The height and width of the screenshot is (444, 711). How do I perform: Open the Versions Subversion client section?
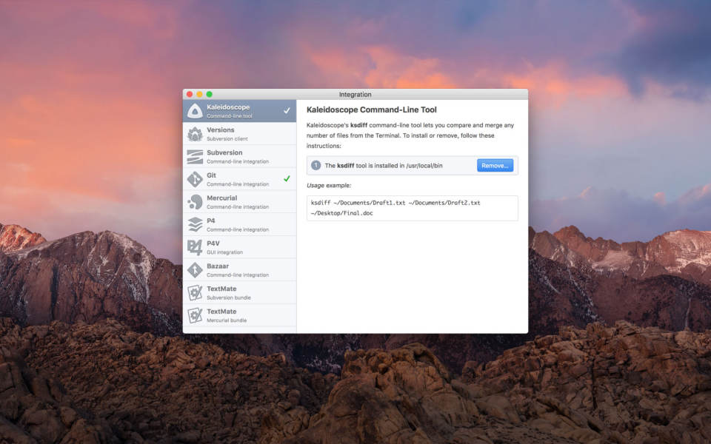(x=239, y=134)
